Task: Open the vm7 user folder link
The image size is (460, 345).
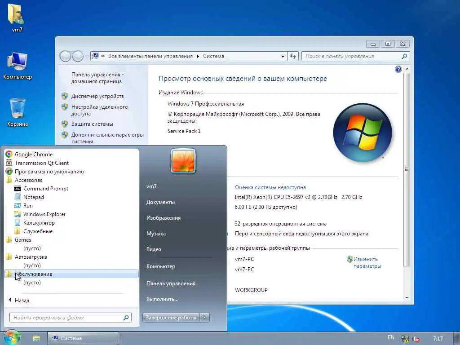Action: 152,186
